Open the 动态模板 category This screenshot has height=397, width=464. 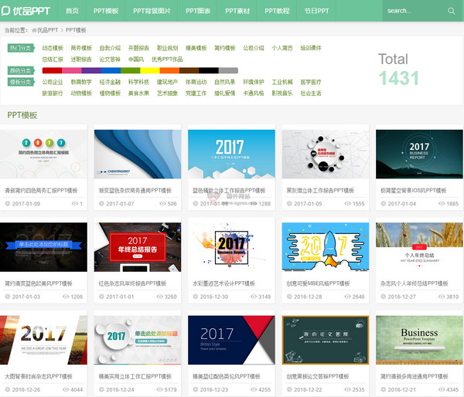click(x=53, y=48)
